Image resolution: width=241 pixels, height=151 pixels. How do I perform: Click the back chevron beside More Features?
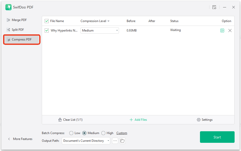pos(9,139)
